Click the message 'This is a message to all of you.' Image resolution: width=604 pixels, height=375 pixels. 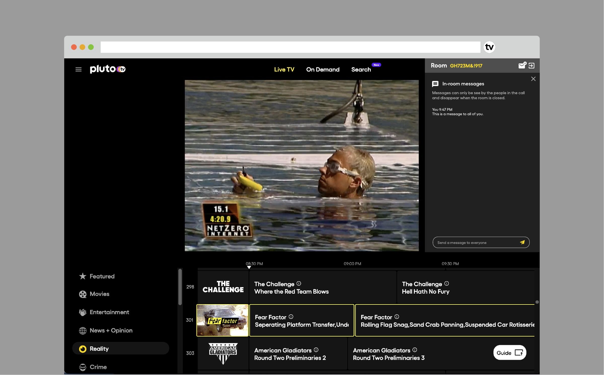(458, 114)
